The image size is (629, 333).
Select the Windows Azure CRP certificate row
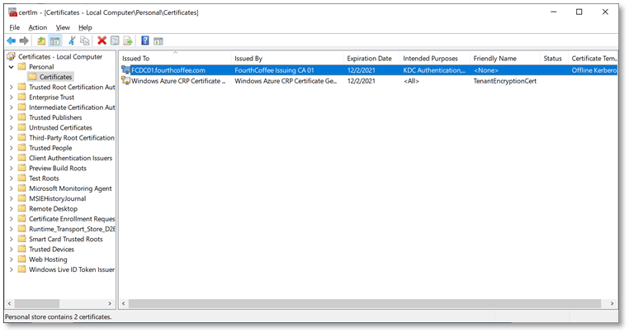pos(177,81)
